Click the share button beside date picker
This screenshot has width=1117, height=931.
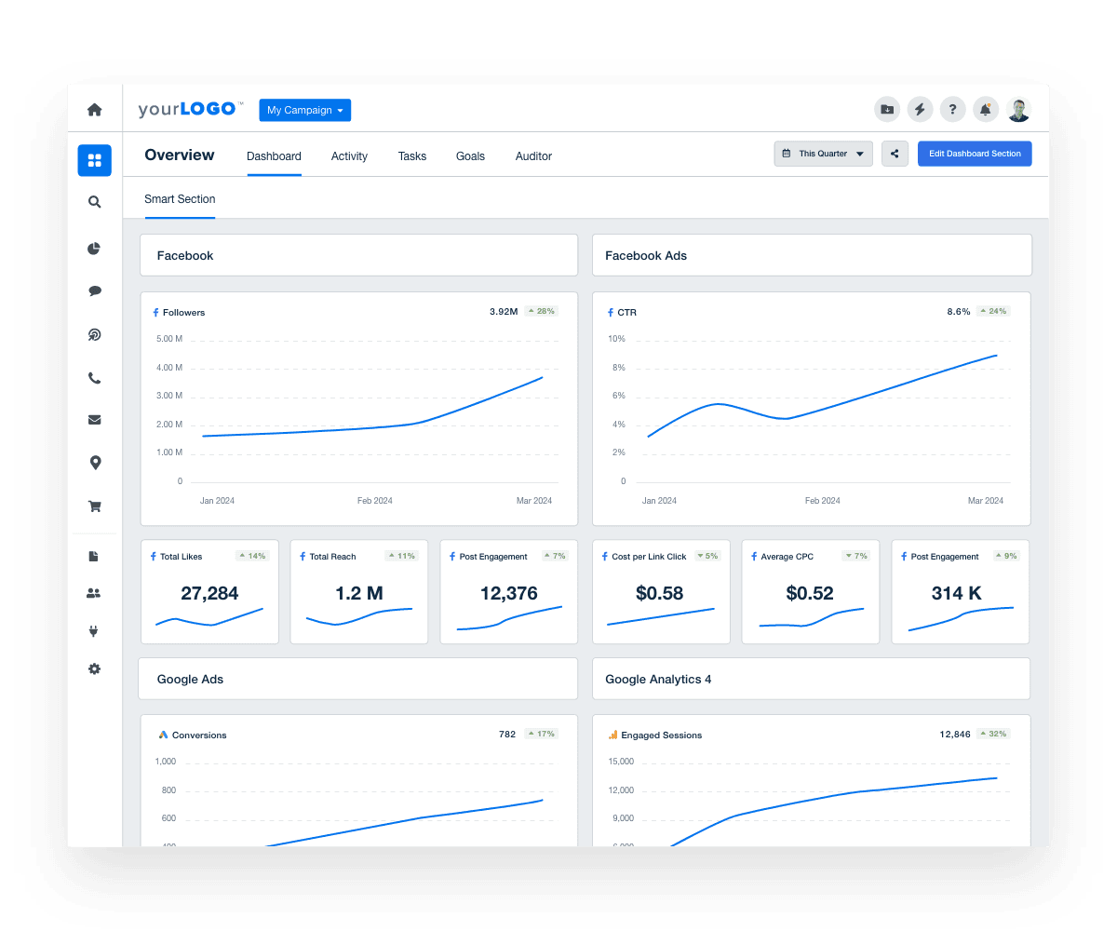click(x=895, y=154)
